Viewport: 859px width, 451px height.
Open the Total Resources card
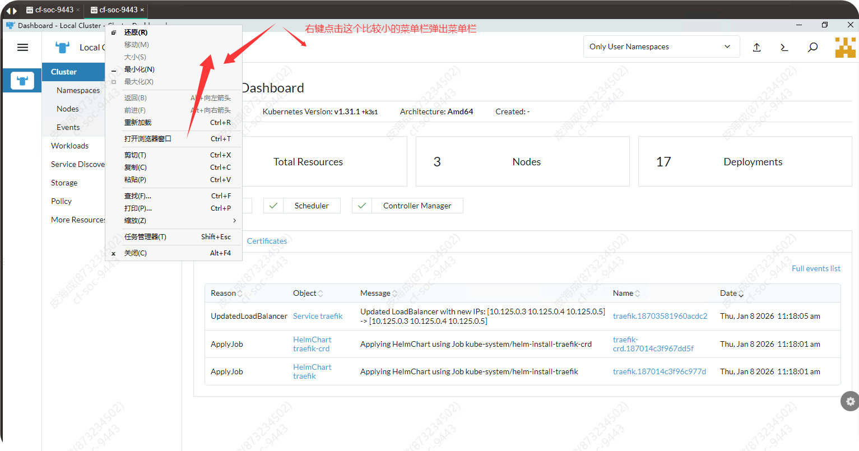pos(325,161)
